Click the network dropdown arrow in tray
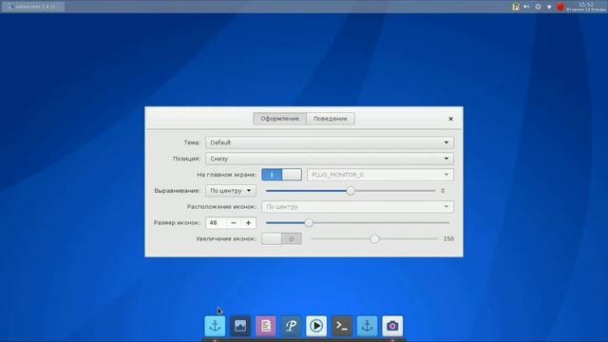Screen dimensions: 608x342 [x=549, y=7]
